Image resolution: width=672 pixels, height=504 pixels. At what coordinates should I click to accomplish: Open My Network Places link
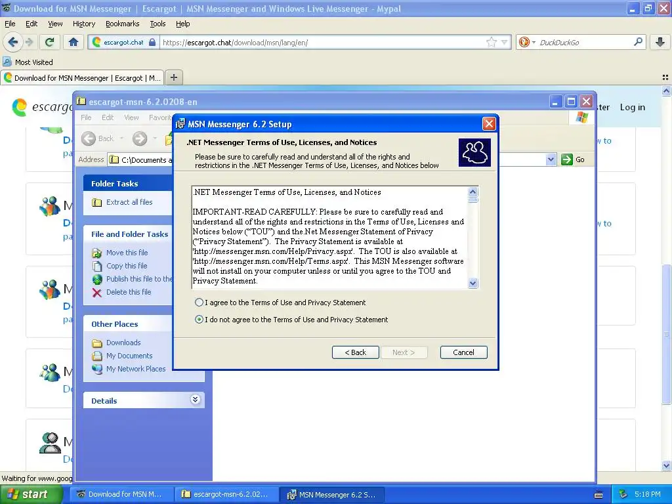pos(135,369)
